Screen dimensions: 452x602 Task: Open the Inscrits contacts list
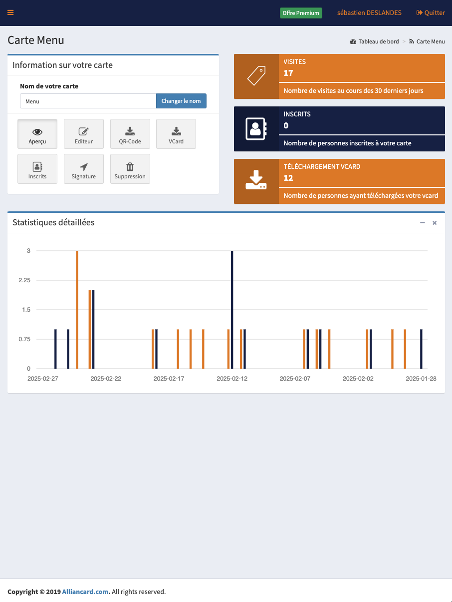point(37,169)
